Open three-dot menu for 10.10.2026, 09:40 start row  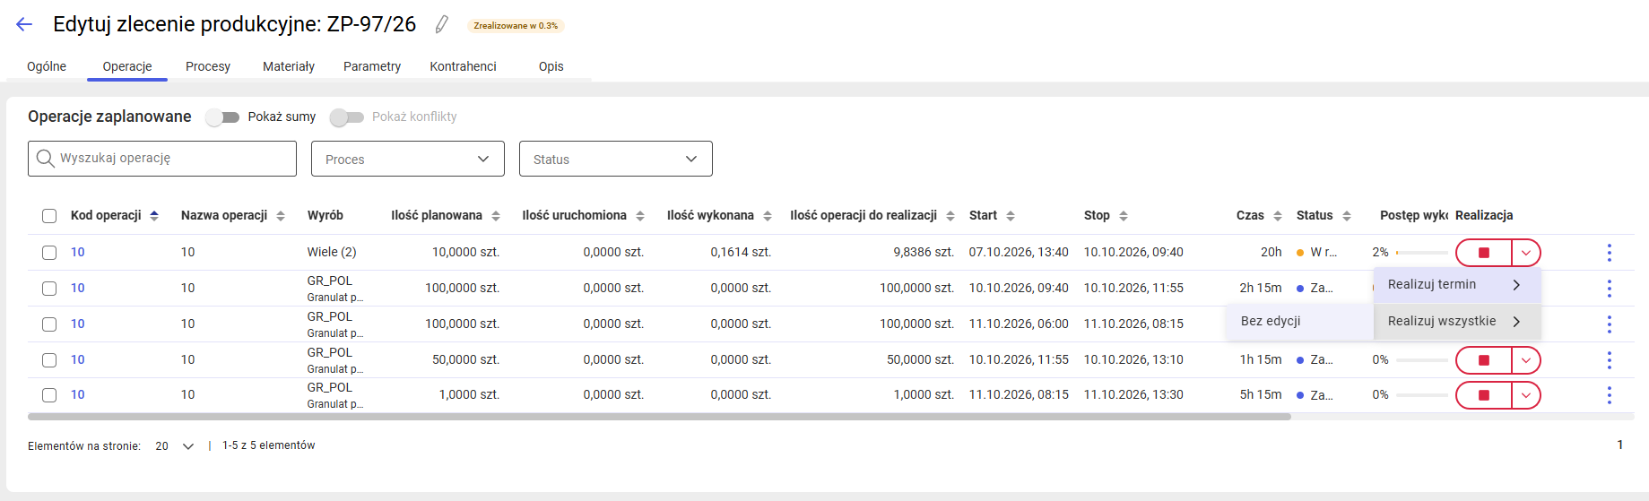pos(1610,289)
